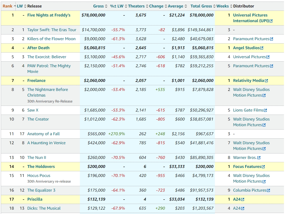Open external link icon in Priscilla's A24 row

point(242,199)
